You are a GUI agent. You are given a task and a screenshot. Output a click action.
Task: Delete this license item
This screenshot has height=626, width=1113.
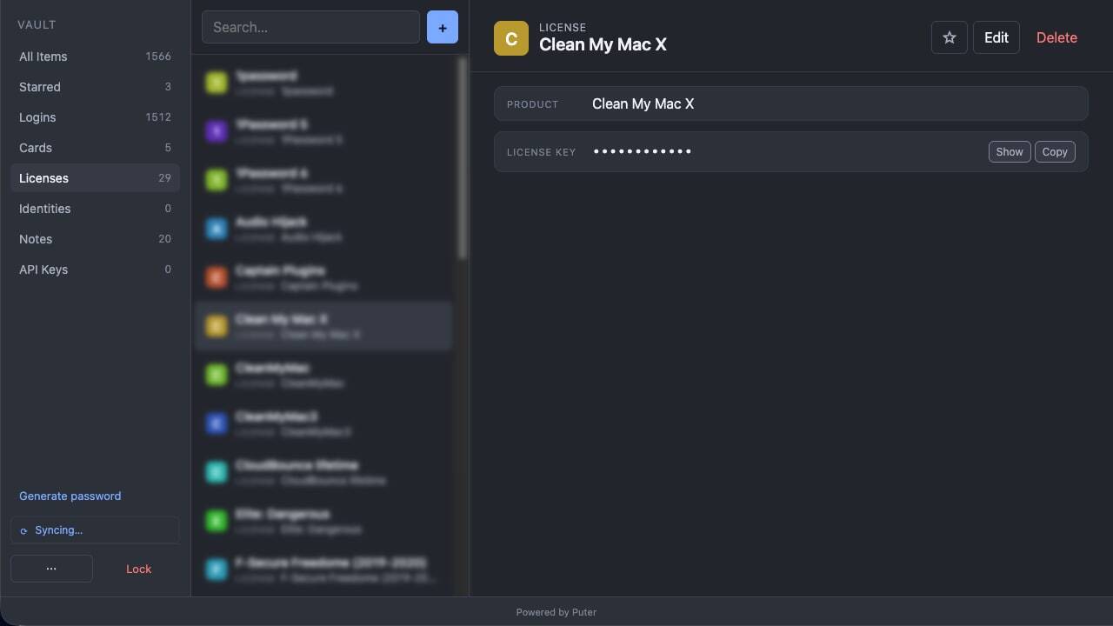pyautogui.click(x=1056, y=37)
